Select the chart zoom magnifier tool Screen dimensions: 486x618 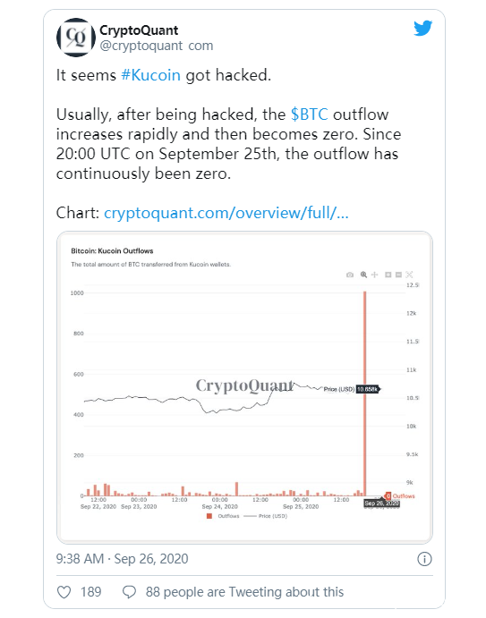tap(363, 275)
